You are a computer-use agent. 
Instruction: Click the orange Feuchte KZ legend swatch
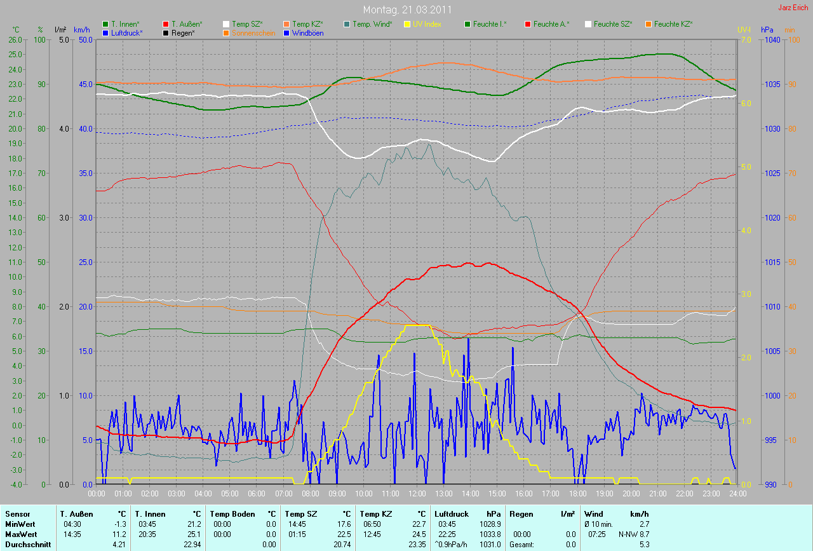point(648,24)
